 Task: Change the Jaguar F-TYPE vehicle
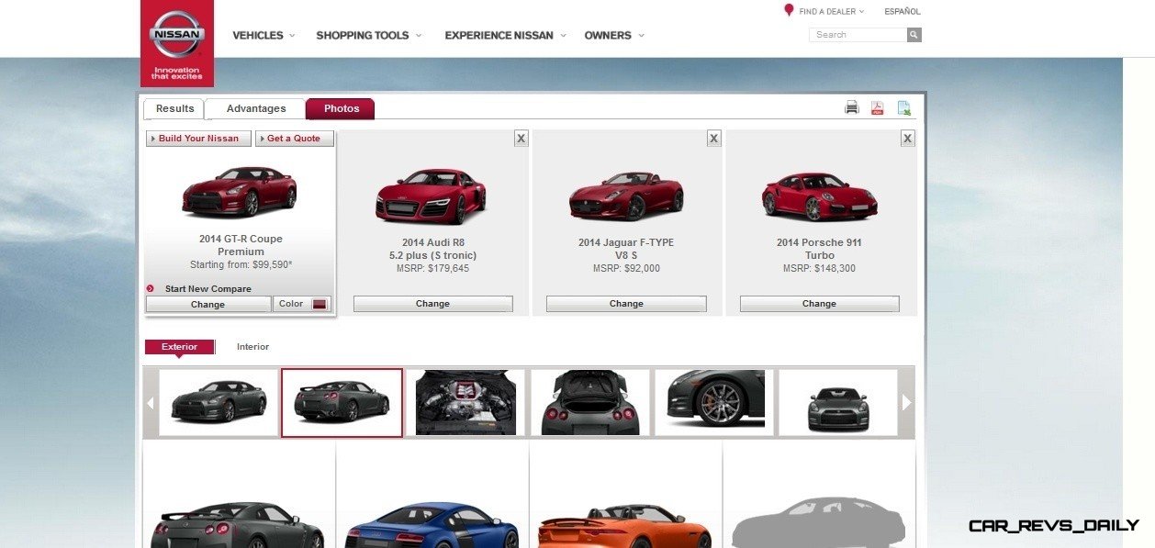pos(626,304)
